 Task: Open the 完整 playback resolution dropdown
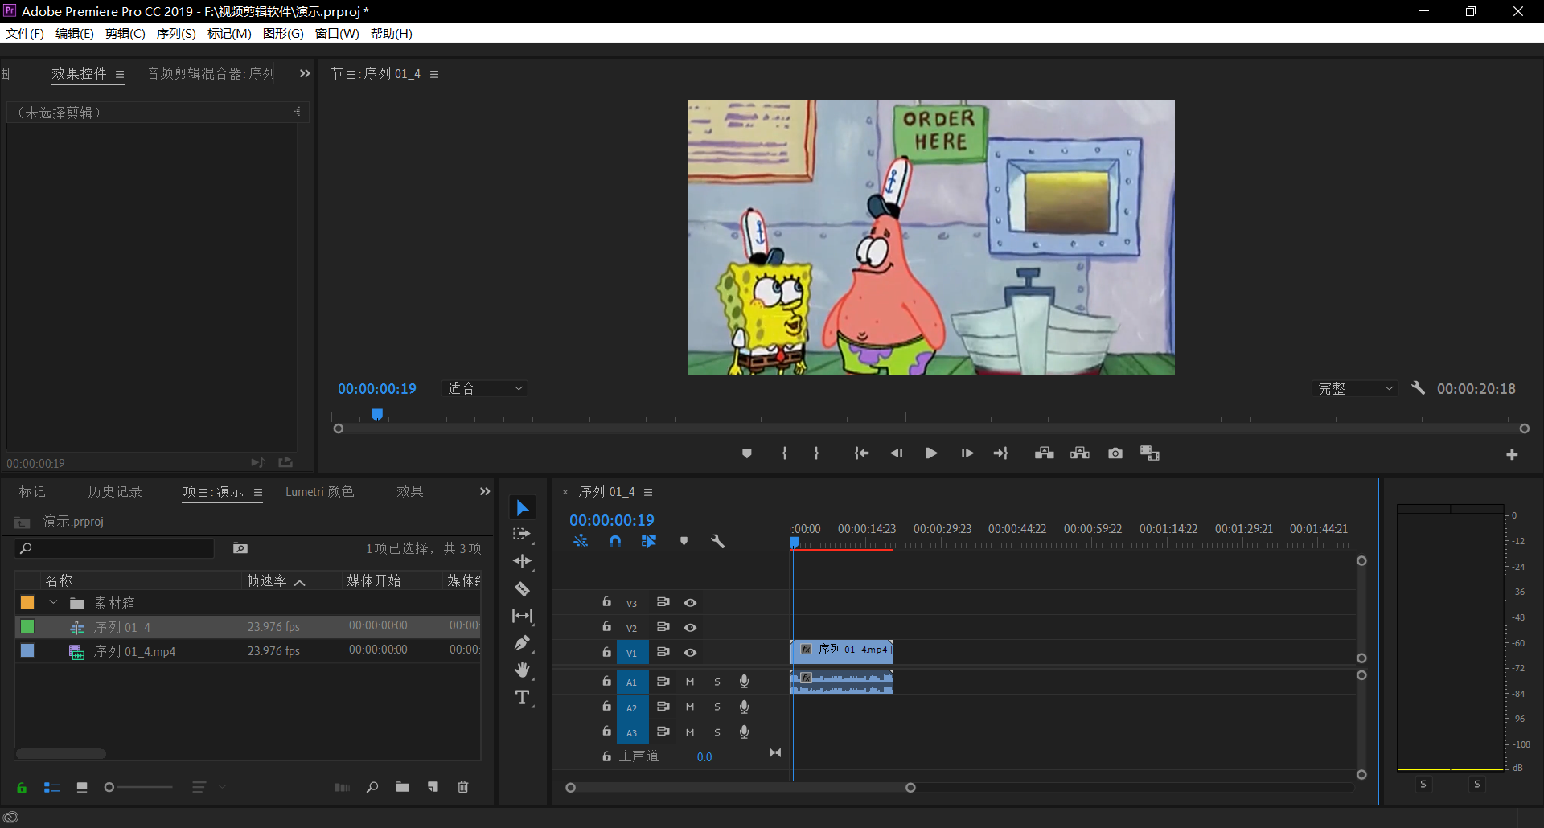click(1355, 389)
